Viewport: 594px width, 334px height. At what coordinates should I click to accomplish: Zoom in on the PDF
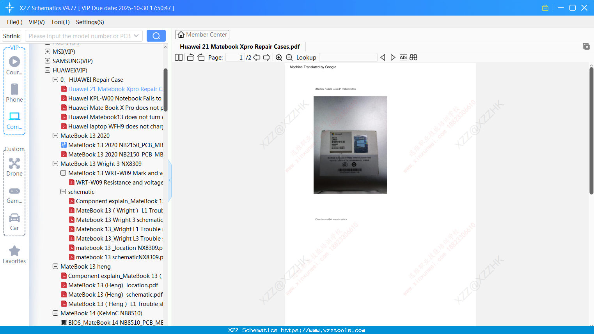[279, 58]
